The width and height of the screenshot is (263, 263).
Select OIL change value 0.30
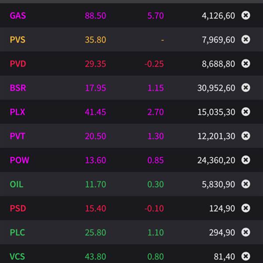coord(156,185)
